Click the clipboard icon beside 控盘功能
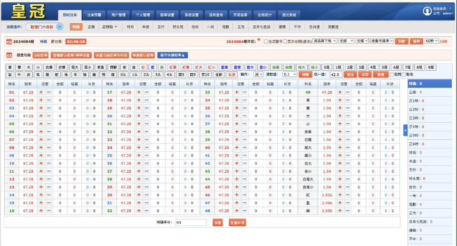This screenshot has height=246, width=457. 9,55
